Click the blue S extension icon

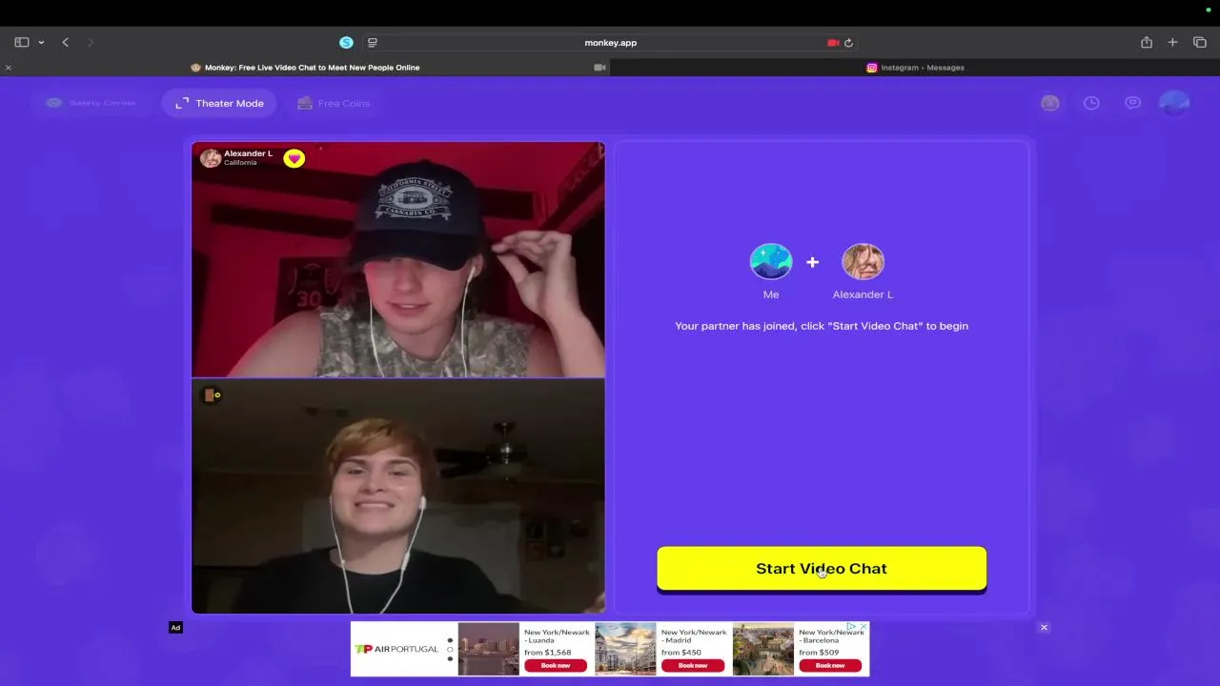(x=346, y=42)
